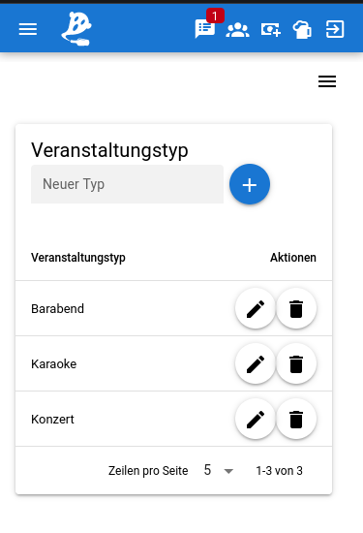Delete the Karaoke event type
This screenshot has height=533, width=363.
coord(296,363)
